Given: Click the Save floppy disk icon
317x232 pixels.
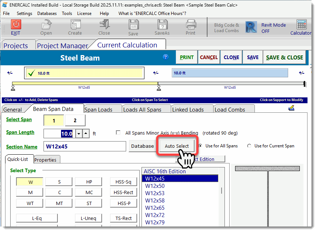Looking at the screenshot, I should click(x=133, y=24).
